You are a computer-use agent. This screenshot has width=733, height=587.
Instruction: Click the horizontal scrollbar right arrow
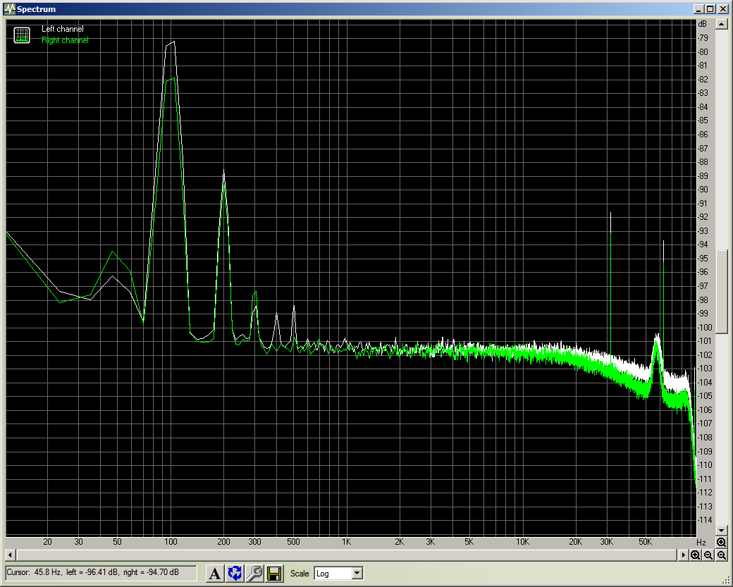click(684, 555)
